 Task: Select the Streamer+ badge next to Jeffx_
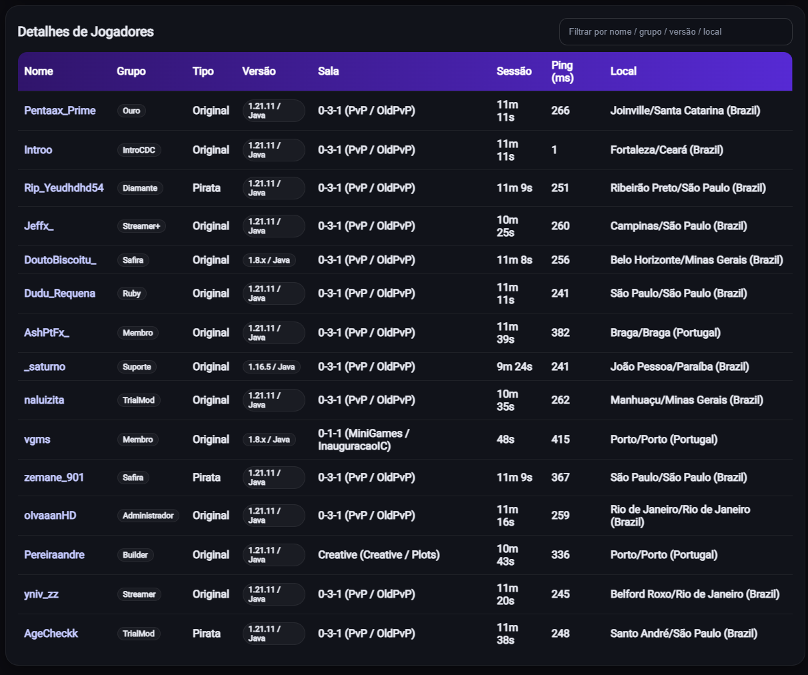(141, 226)
